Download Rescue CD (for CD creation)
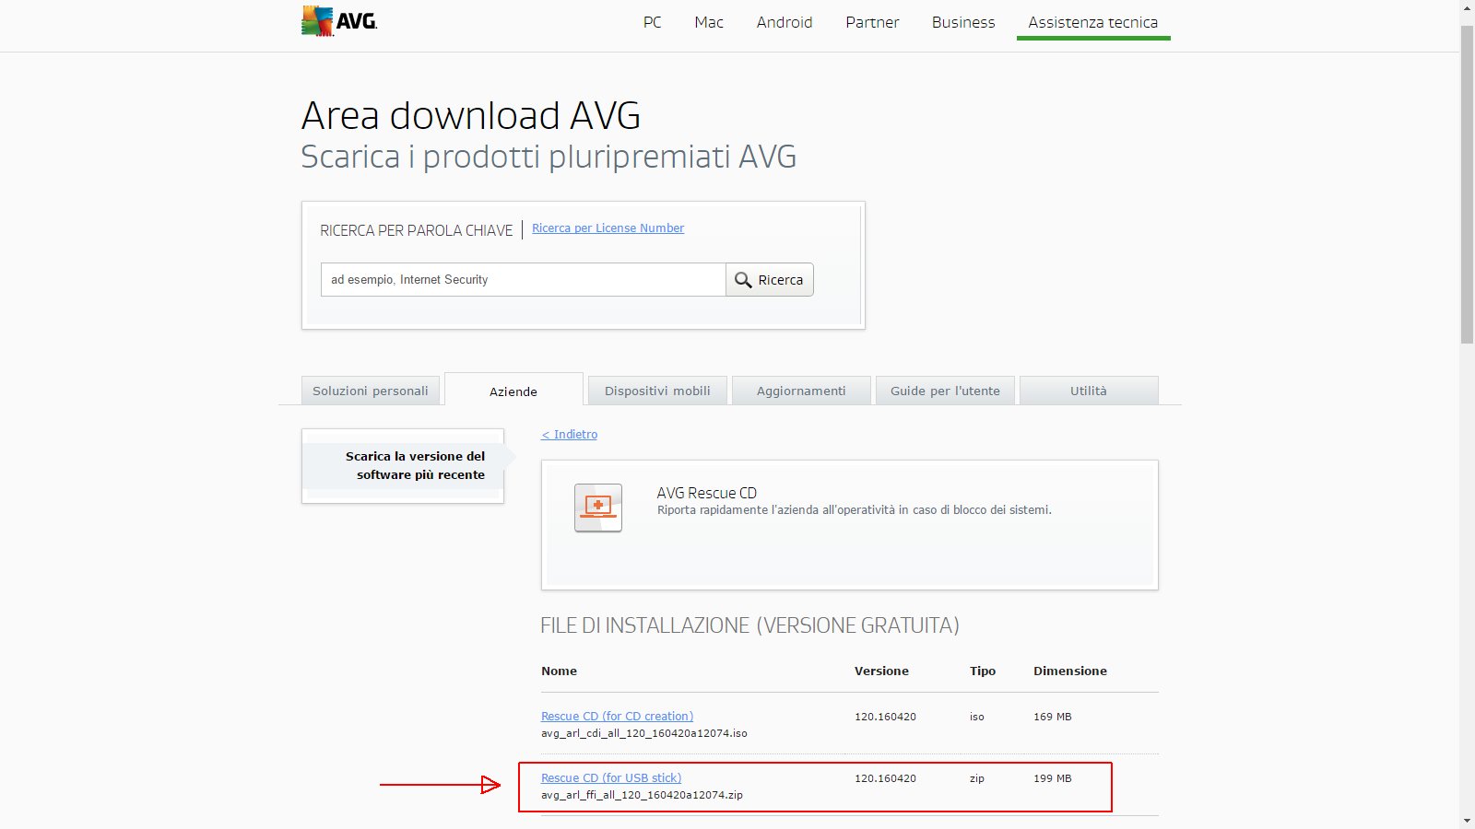 click(x=617, y=717)
